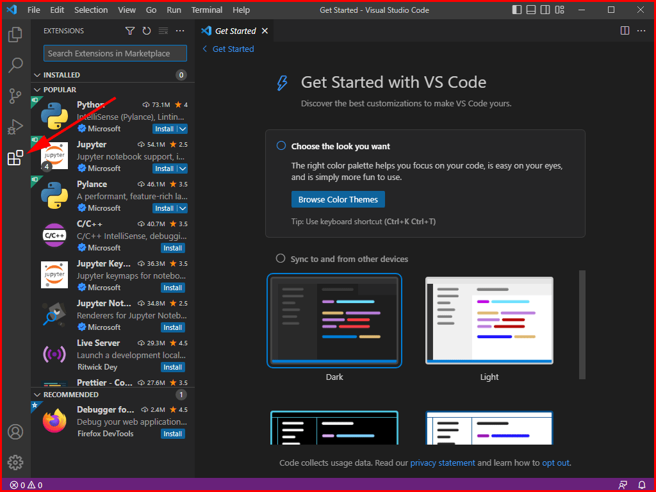The image size is (656, 492).
Task: Choose the light high contrast theme preview
Action: 489,427
